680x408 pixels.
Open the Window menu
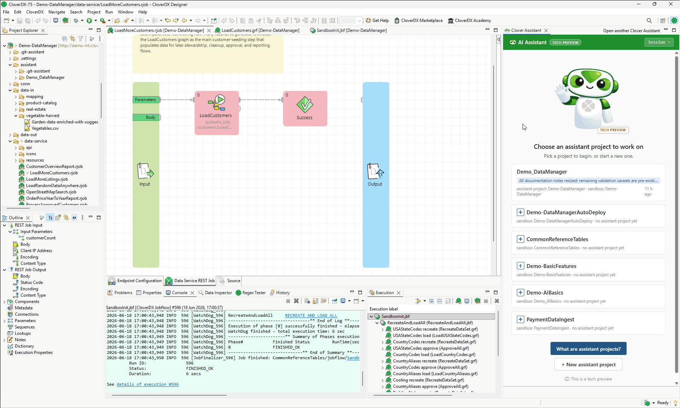pyautogui.click(x=125, y=12)
